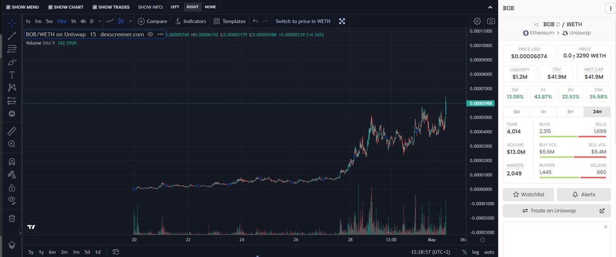Uncheck the SHOW TRADES checkbox

pos(95,7)
